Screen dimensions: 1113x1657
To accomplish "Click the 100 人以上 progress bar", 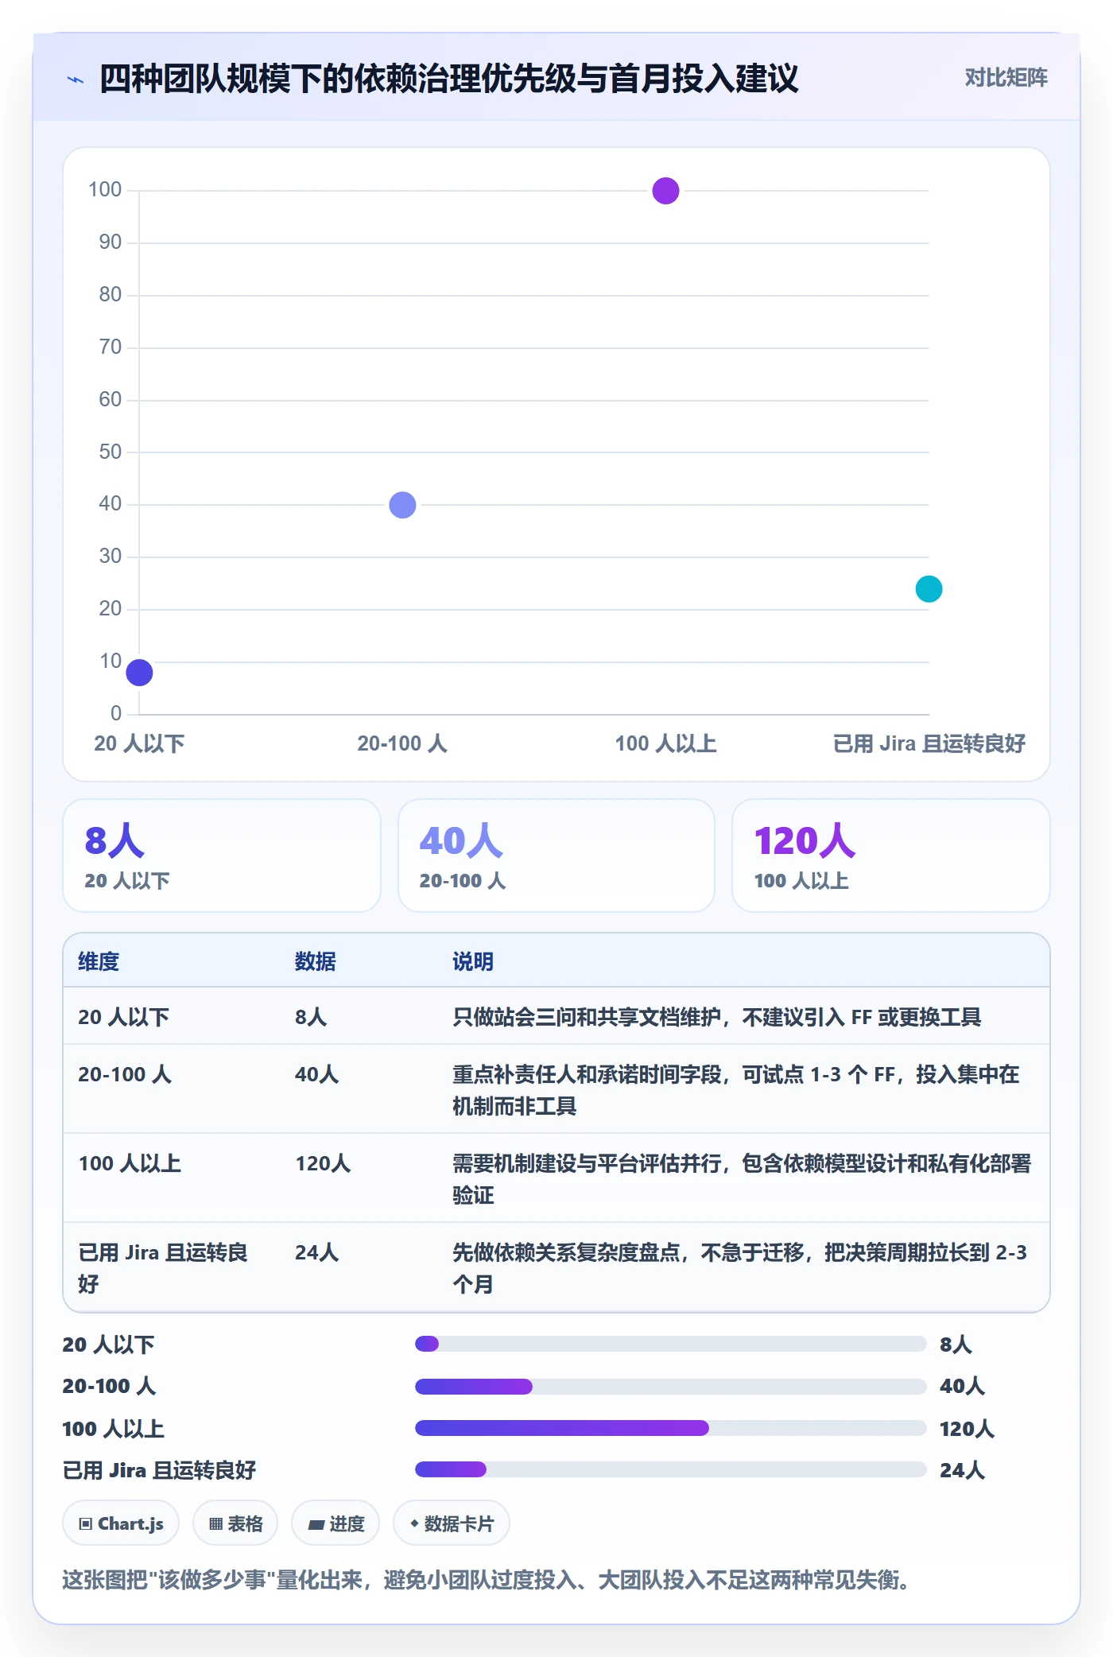I will [x=671, y=1428].
